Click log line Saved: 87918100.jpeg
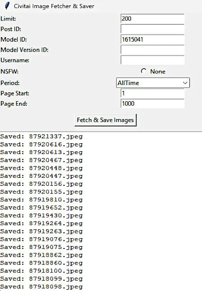 click(x=41, y=271)
